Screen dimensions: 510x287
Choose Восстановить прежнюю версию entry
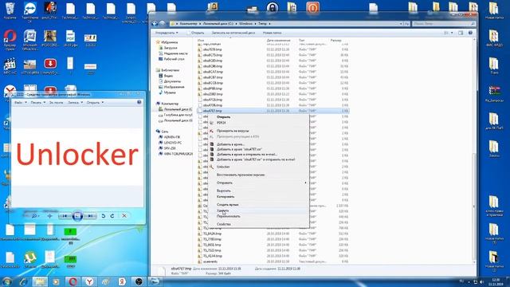(241, 175)
